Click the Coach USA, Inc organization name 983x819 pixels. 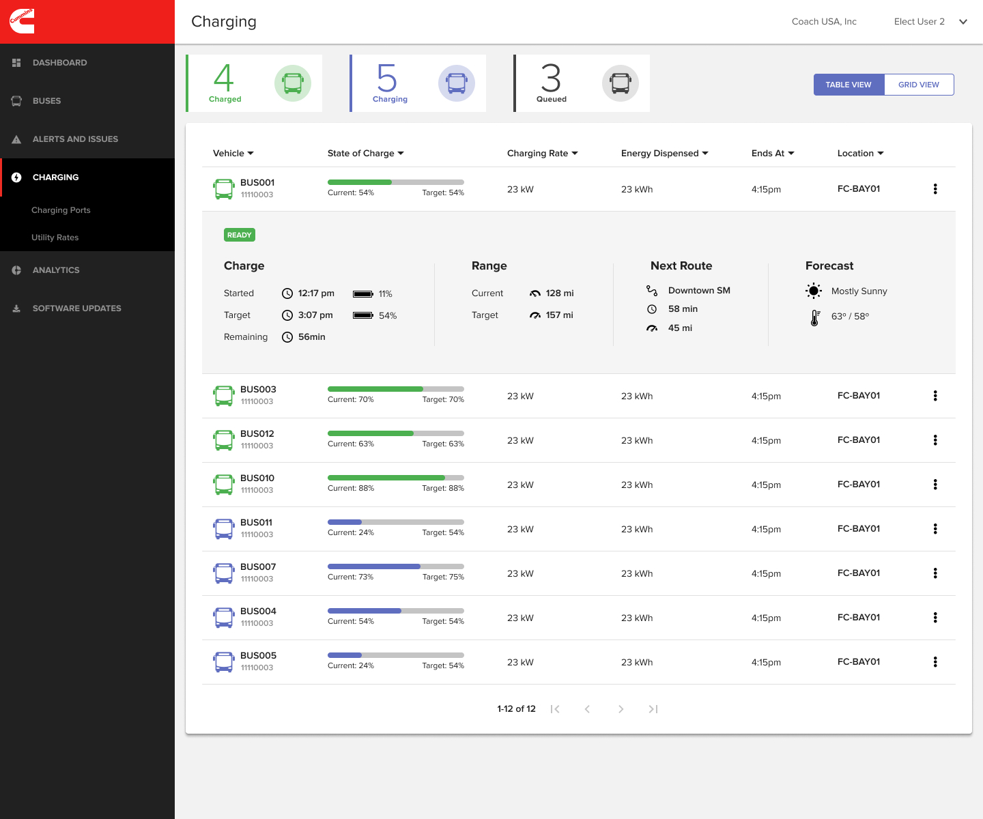[824, 22]
